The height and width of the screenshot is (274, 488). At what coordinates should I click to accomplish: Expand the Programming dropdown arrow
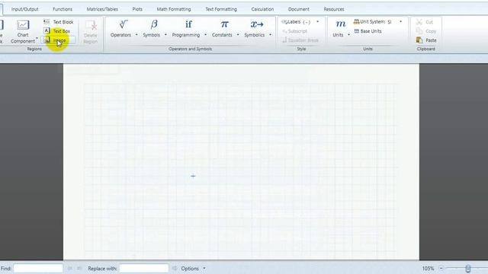(x=205, y=35)
